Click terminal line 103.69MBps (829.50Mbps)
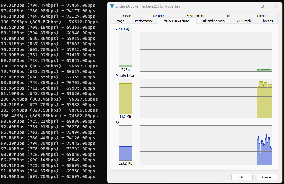Image resolution: width=284 pixels, height=184 pixels. click(49, 110)
